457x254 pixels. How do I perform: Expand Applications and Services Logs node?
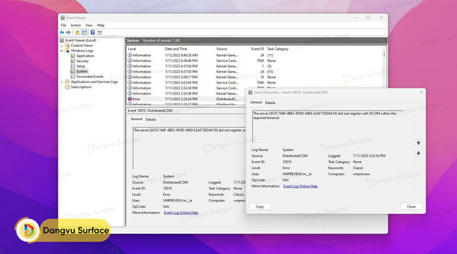[62, 82]
